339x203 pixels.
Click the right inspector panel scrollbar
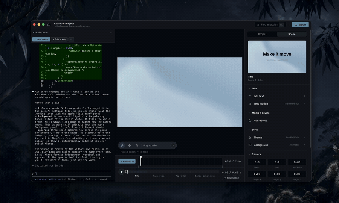point(310,89)
